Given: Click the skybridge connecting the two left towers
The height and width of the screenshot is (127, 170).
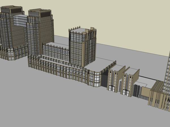Looking at the screenshot, I should pos(20,20).
